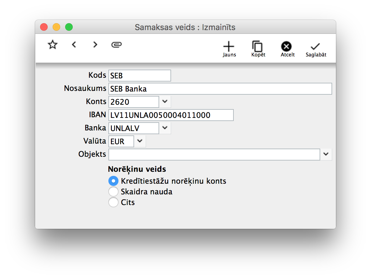371x279 pixels.
Task: Focus the empty Objekts field
Action: (214, 154)
